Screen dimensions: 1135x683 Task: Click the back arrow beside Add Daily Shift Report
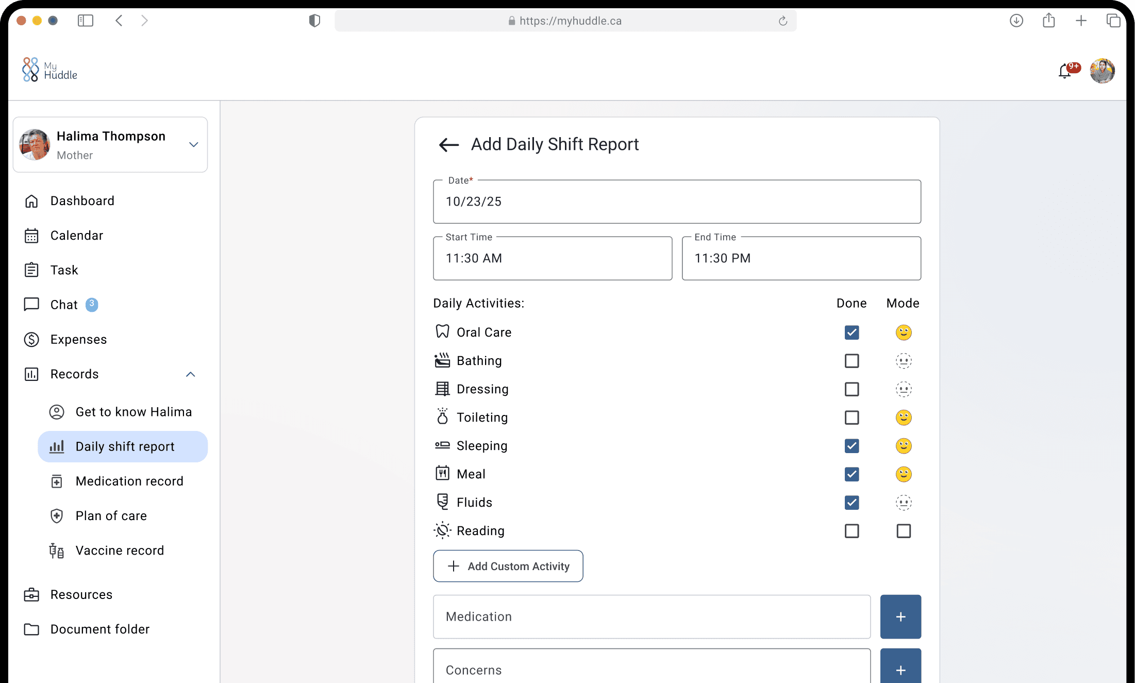pyautogui.click(x=448, y=145)
